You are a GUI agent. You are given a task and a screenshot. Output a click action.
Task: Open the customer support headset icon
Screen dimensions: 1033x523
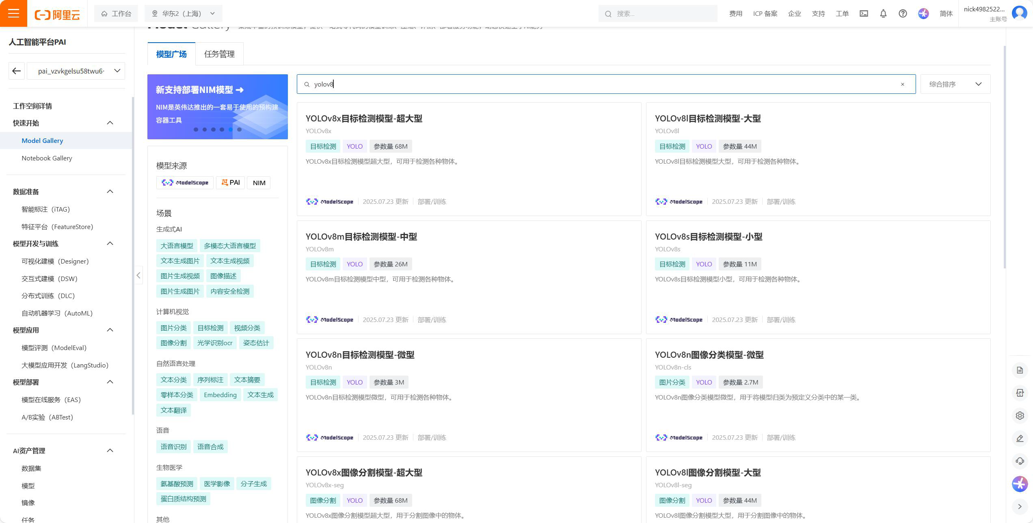[x=1020, y=461]
